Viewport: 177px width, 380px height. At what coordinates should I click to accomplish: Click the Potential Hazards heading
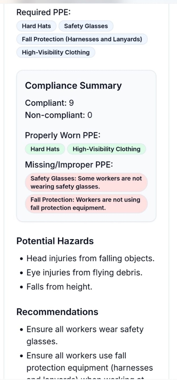pos(55,241)
